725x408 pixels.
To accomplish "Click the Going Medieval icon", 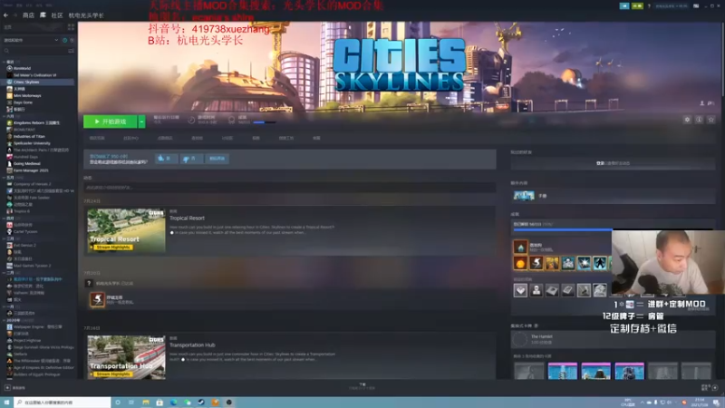I will point(9,163).
